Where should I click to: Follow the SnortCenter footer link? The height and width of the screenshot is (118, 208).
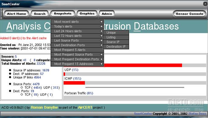tap(143, 114)
